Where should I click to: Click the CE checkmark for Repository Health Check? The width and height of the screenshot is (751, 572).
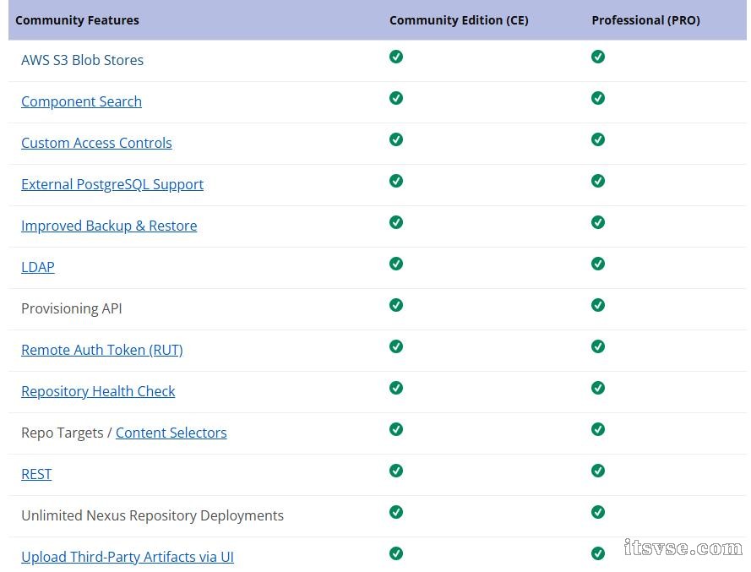[x=396, y=388]
